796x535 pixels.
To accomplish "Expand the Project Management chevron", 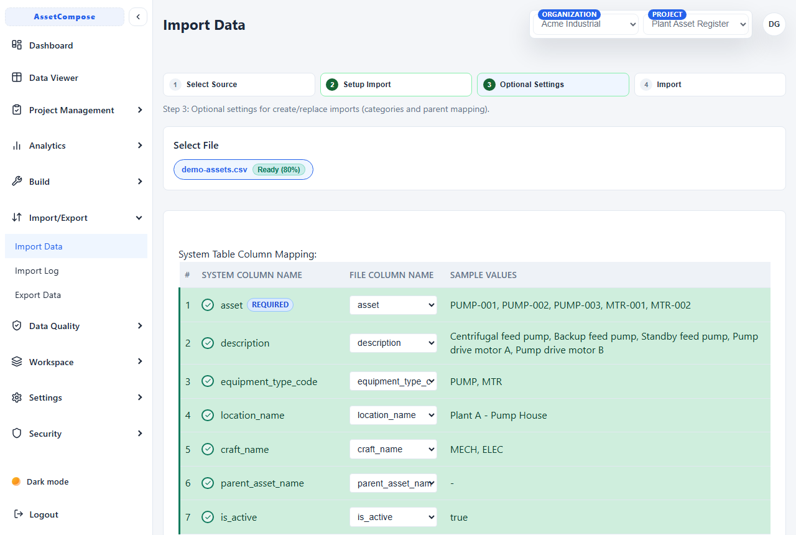I will click(x=139, y=110).
